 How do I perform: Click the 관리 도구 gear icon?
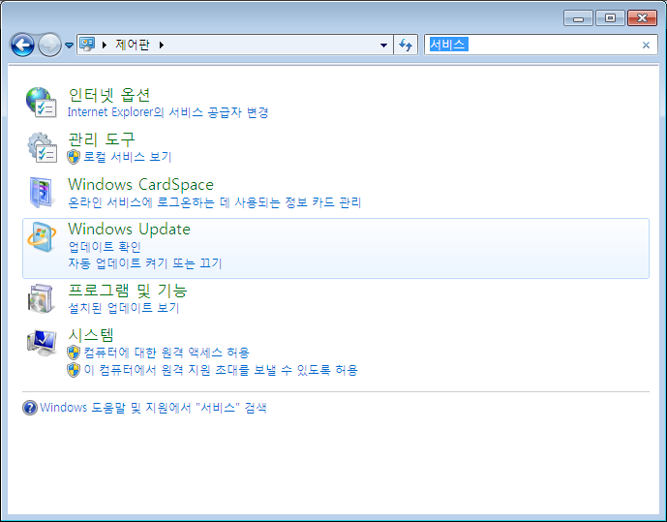[x=42, y=147]
